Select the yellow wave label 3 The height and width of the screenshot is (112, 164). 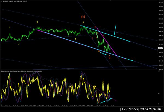click(37, 22)
